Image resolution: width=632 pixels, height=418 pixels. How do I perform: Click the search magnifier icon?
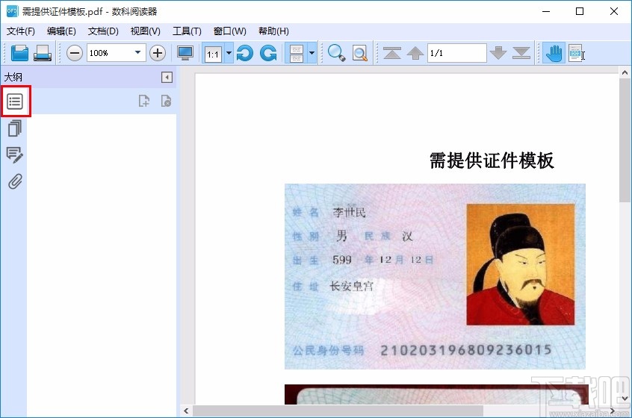click(337, 53)
